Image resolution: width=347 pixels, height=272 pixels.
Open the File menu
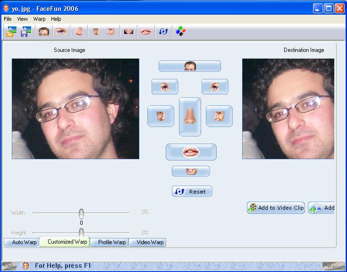[8, 19]
